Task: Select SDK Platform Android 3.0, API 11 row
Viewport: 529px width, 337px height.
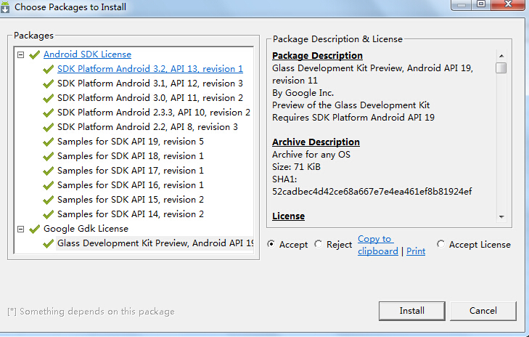Action: click(150, 98)
